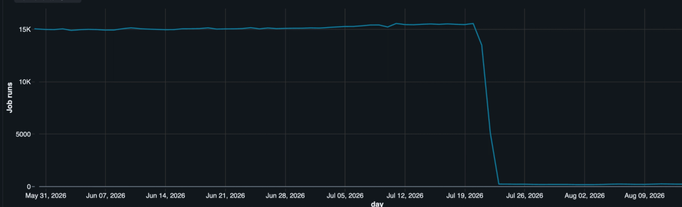Click the "May 31, 2026" date label
This screenshot has height=207, width=682.
click(45, 196)
